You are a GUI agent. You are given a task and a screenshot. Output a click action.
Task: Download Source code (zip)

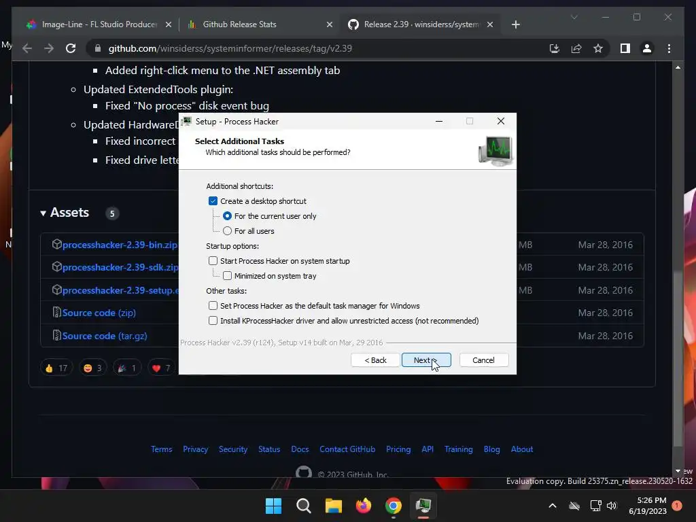point(99,313)
